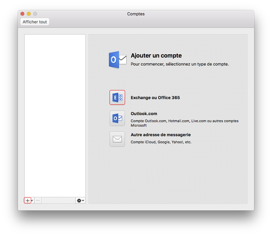
Task: Minimize the window with yellow button
Action: point(29,14)
